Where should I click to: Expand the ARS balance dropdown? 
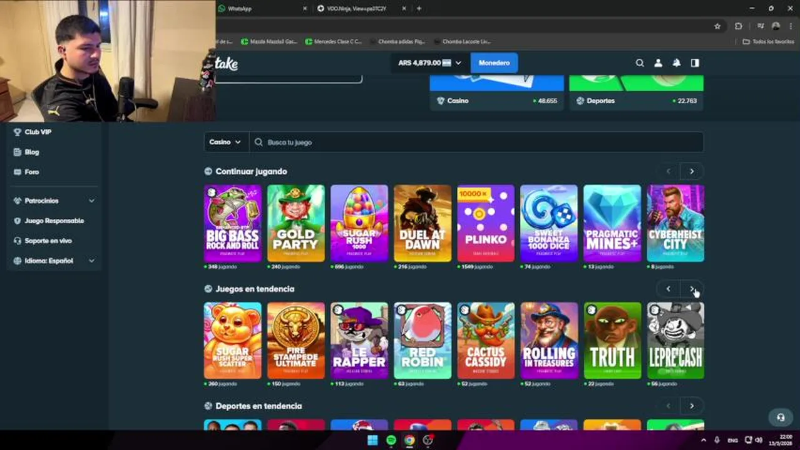coord(429,63)
